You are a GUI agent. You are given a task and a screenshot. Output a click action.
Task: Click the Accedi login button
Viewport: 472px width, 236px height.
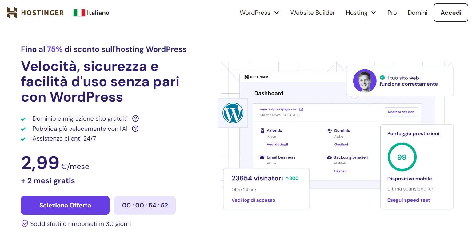(451, 13)
